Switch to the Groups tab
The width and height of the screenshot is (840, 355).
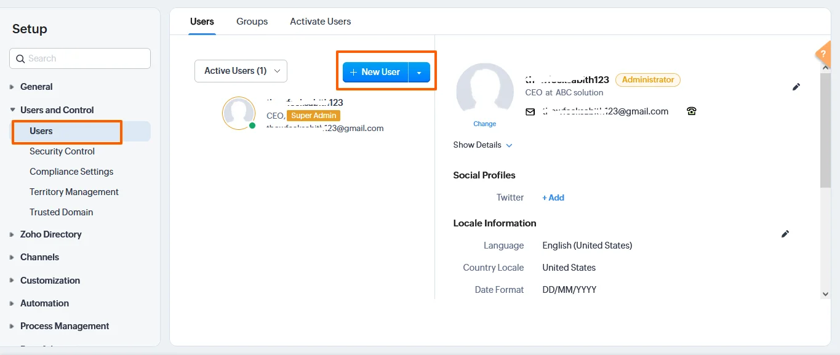[x=252, y=21]
